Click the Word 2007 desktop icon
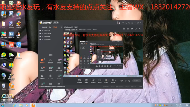 tap(11, 15)
